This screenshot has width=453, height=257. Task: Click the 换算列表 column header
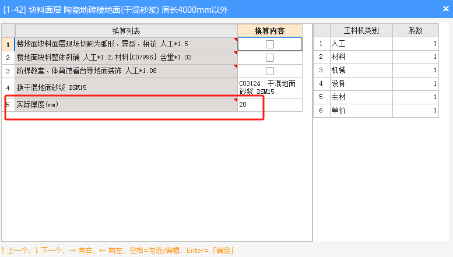pos(127,31)
